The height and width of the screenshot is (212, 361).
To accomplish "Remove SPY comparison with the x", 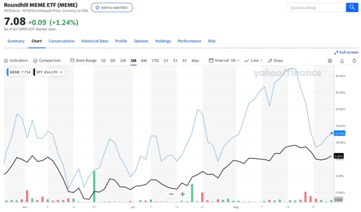I will (x=61, y=72).
